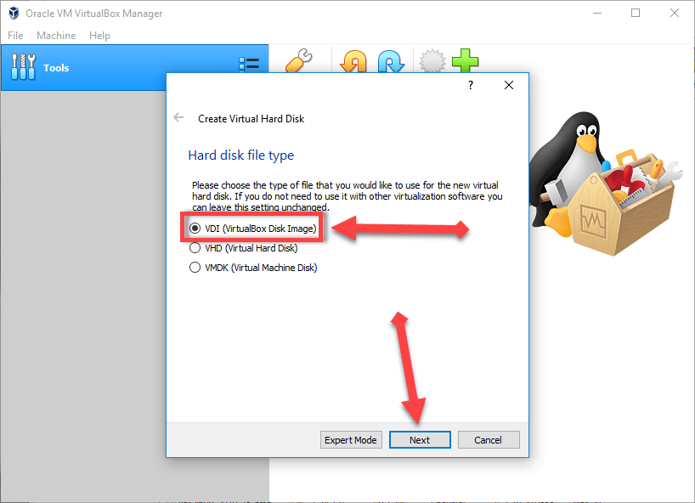695x503 pixels.
Task: Open the File menu
Action: click(x=15, y=36)
